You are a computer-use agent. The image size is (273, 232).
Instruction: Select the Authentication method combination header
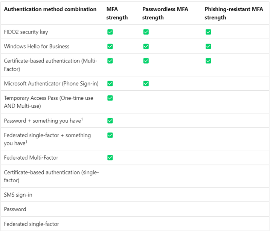pos(50,9)
